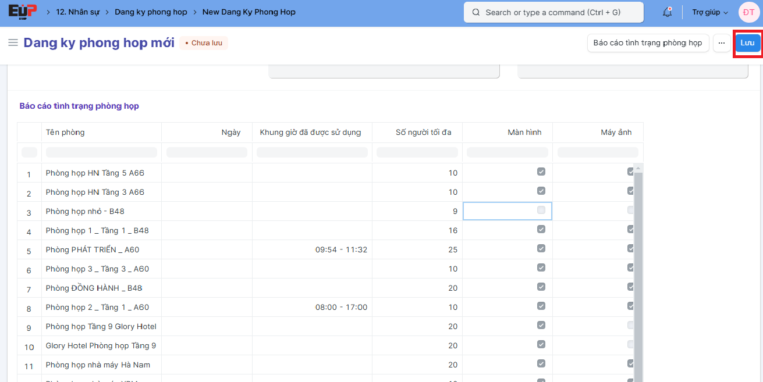This screenshot has height=382, width=763.
Task: Open the three-dots more options menu
Action: (722, 43)
